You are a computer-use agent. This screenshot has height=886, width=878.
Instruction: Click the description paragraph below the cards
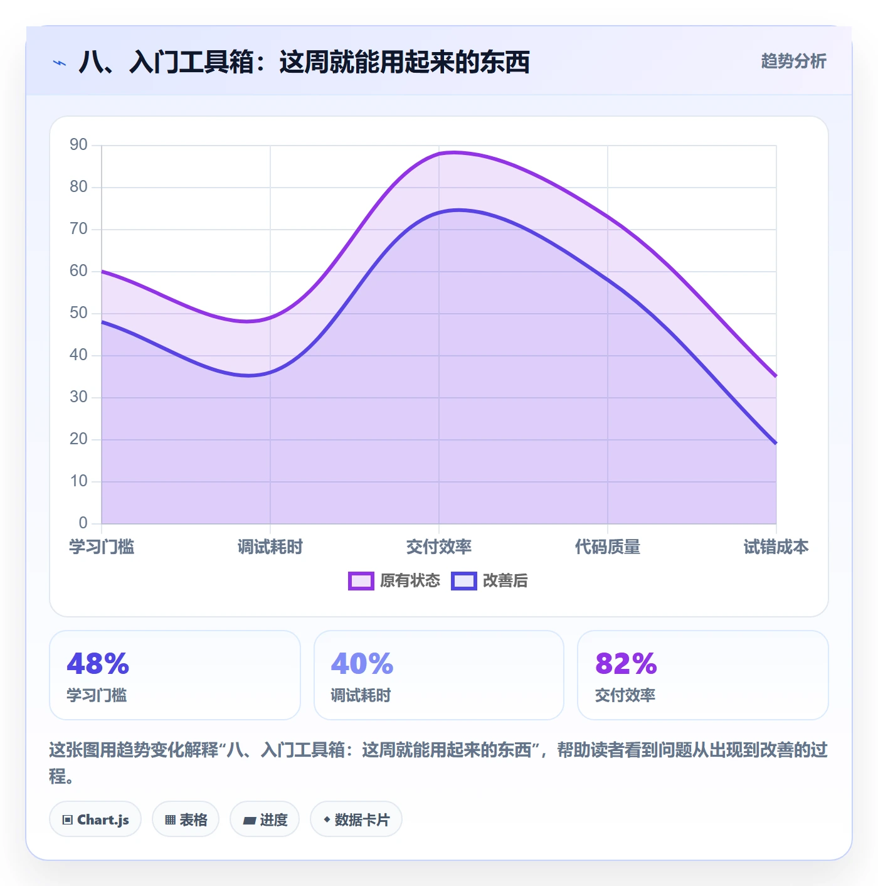click(x=438, y=763)
